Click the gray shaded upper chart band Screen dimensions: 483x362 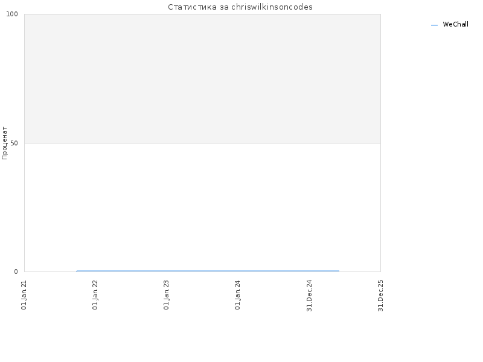coord(202,78)
